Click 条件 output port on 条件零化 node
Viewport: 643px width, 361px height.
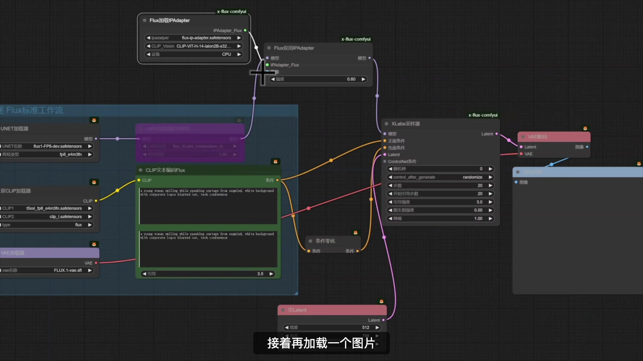pos(357,251)
